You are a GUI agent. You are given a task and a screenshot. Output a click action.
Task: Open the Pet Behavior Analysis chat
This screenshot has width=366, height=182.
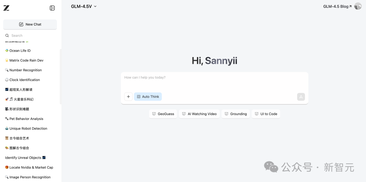(30, 119)
